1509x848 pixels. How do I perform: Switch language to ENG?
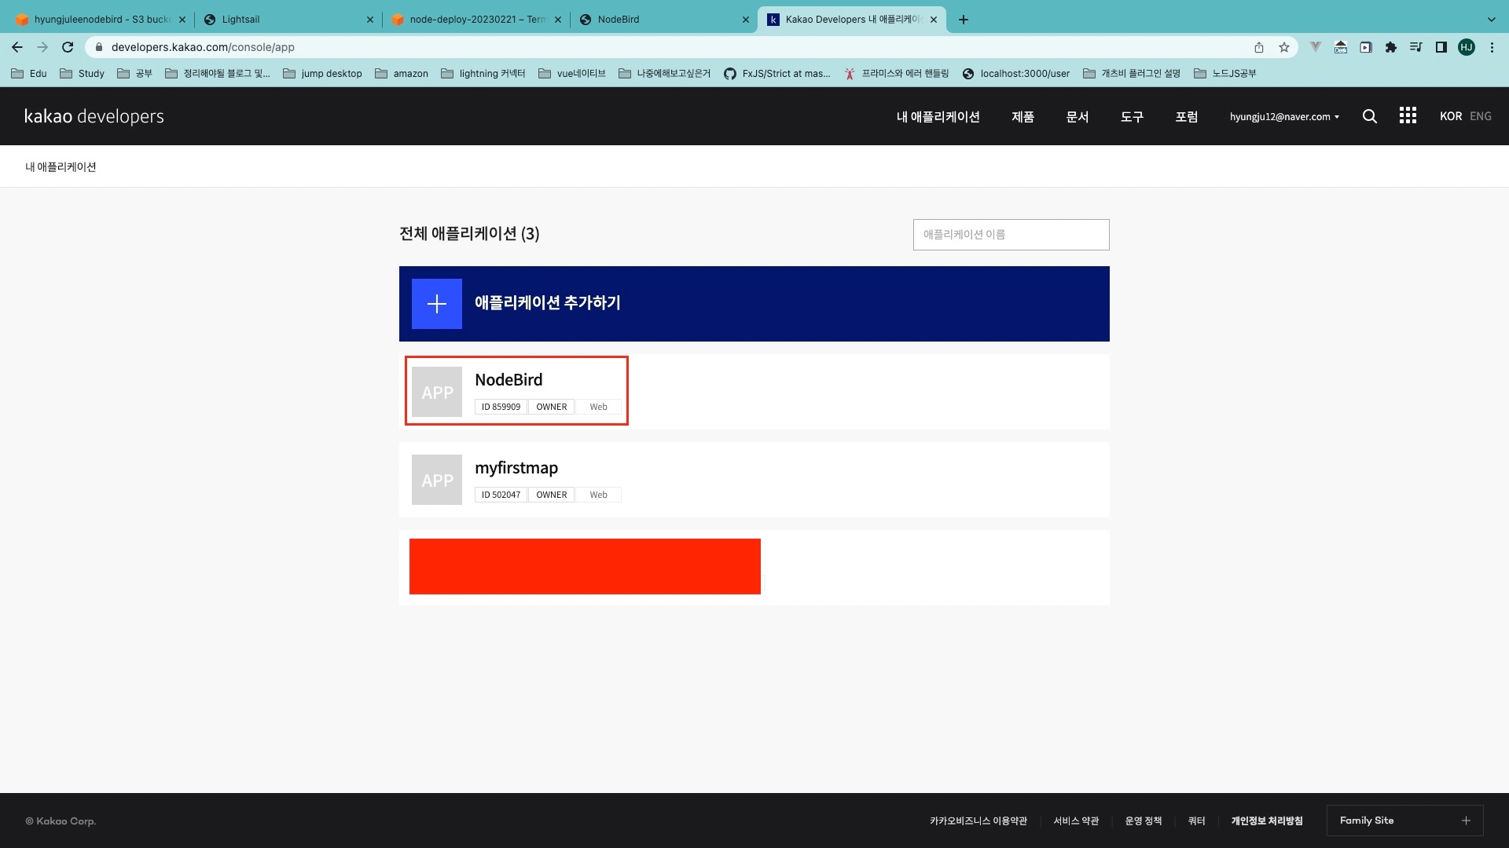click(1481, 116)
